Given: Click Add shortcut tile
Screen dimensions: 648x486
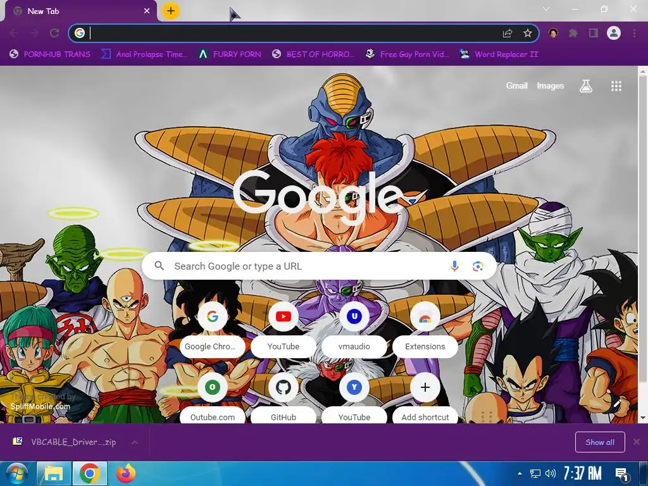Looking at the screenshot, I should pos(425,398).
